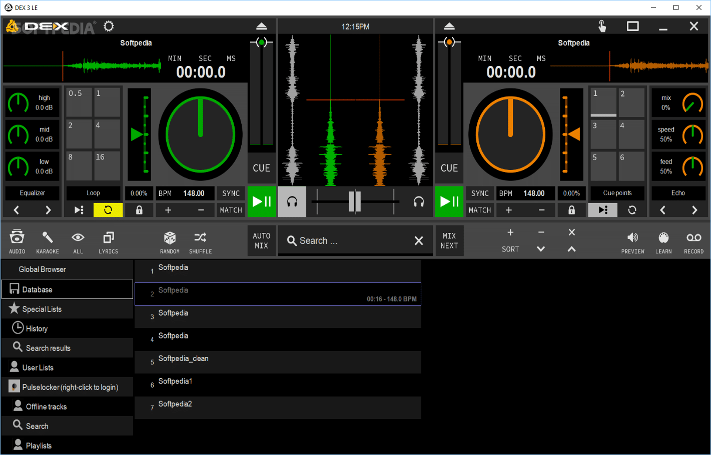Eject the left deck track
711x455 pixels.
click(x=261, y=26)
